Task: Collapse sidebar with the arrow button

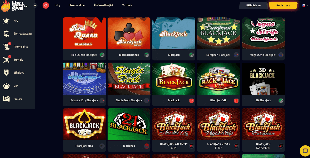Action: 35,5
